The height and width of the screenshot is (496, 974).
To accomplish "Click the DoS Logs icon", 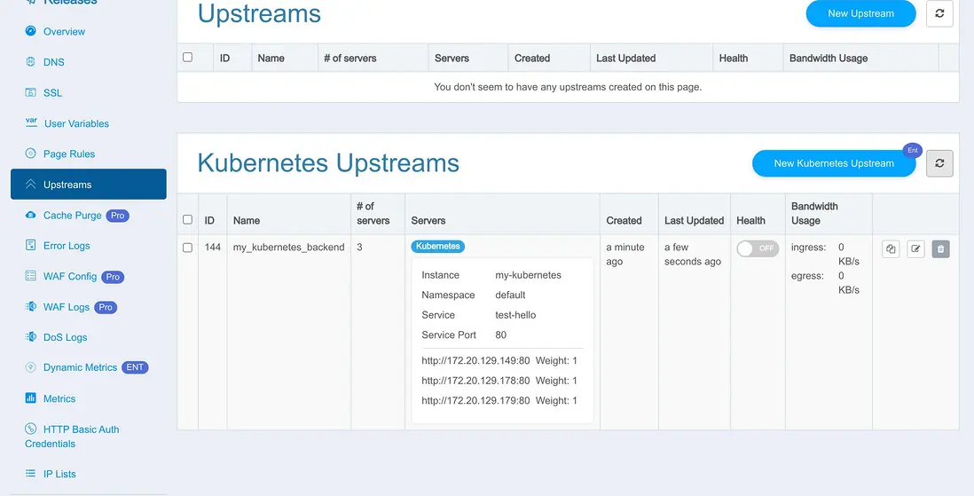I will 30,336.
